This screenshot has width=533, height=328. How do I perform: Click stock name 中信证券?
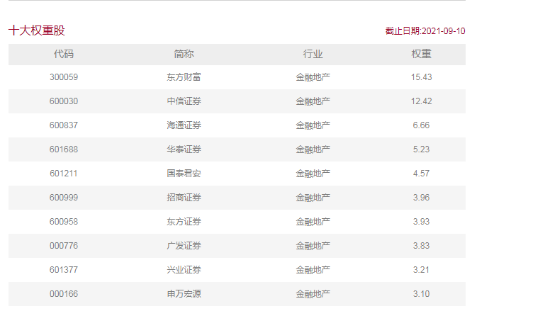click(x=184, y=101)
